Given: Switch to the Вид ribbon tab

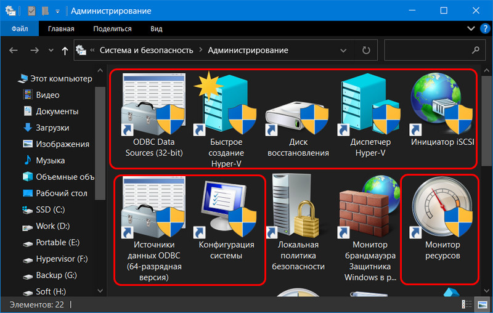Looking at the screenshot, I should (157, 28).
